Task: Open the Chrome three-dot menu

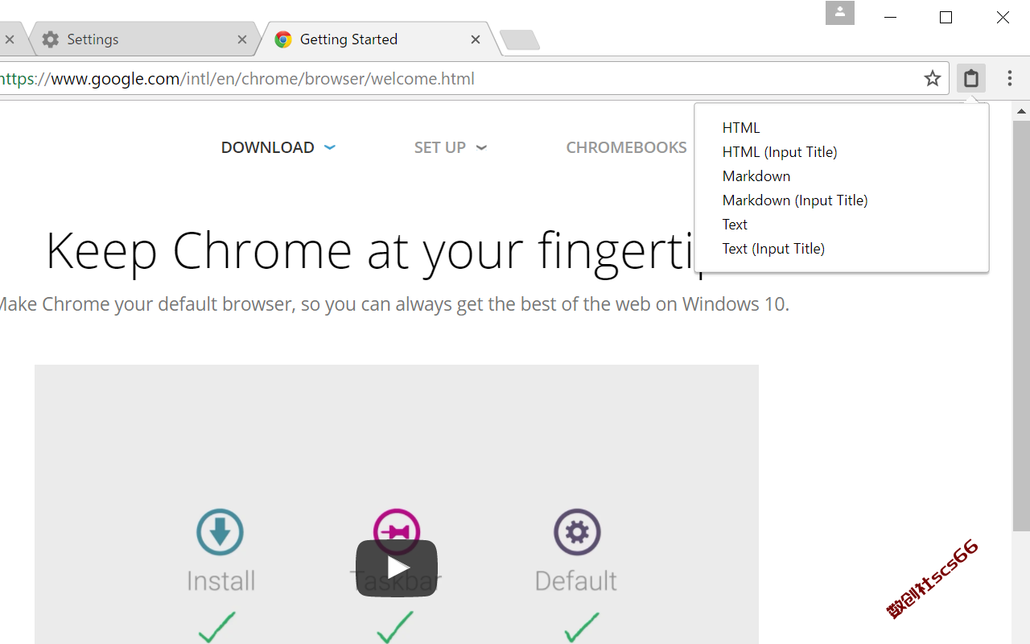Action: 1010,78
